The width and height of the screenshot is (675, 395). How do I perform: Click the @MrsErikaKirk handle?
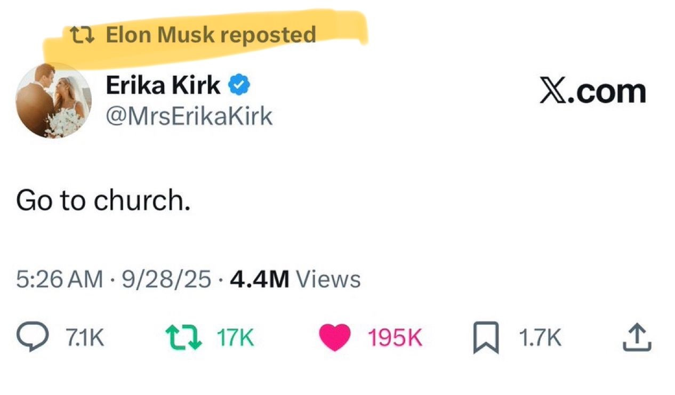(189, 115)
